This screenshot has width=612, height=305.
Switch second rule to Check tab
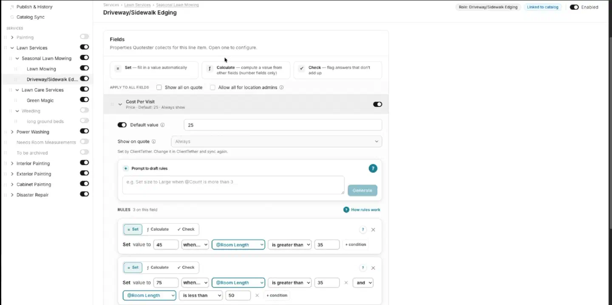pyautogui.click(x=186, y=268)
